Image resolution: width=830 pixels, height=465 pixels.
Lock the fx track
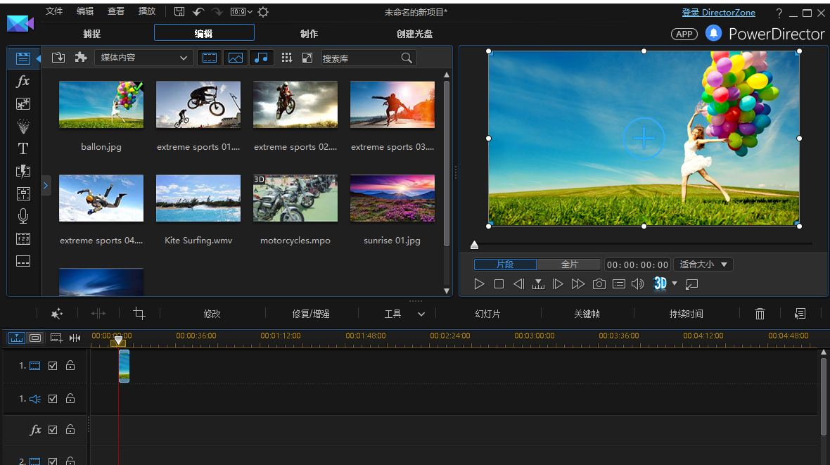tap(70, 429)
